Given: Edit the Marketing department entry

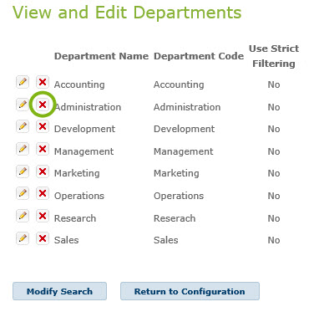Looking at the screenshot, I should [x=23, y=171].
